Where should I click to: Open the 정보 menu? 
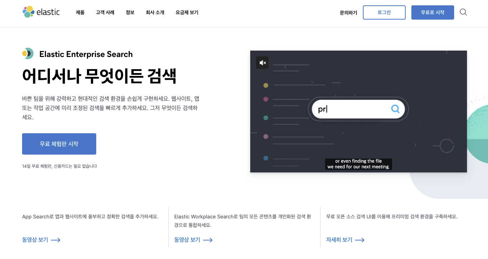click(x=130, y=12)
